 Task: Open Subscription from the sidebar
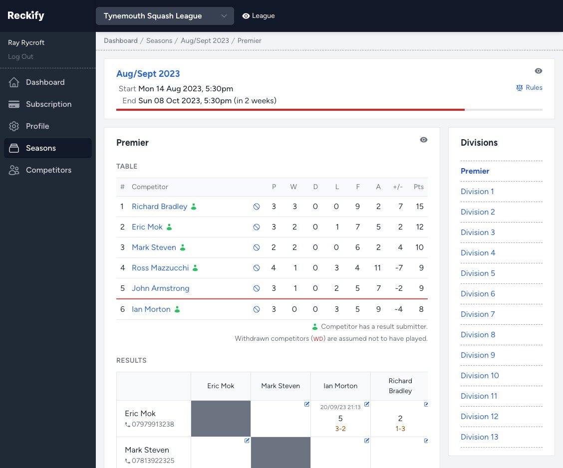[x=48, y=104]
